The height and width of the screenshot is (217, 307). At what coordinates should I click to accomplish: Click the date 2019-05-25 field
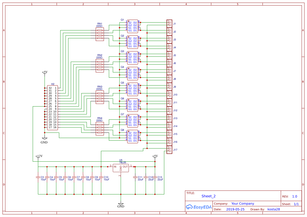click(x=236, y=209)
